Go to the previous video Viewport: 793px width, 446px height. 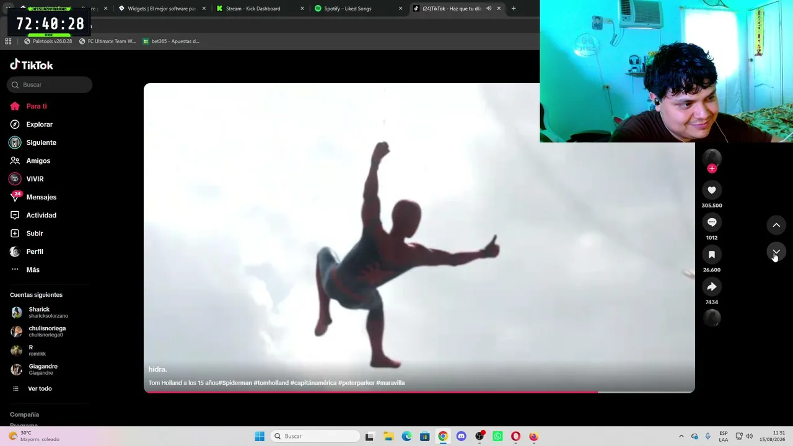pos(776,225)
